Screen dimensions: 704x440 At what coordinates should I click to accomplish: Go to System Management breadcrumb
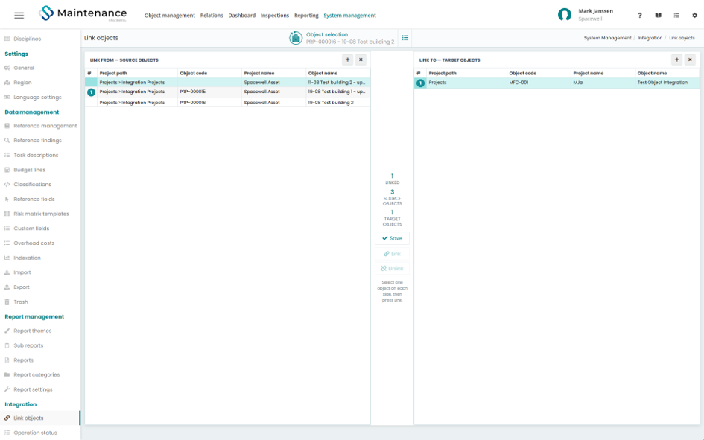click(607, 38)
